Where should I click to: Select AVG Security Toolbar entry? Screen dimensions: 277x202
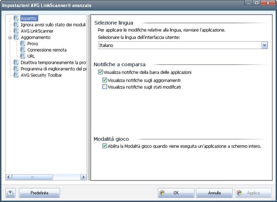point(41,75)
